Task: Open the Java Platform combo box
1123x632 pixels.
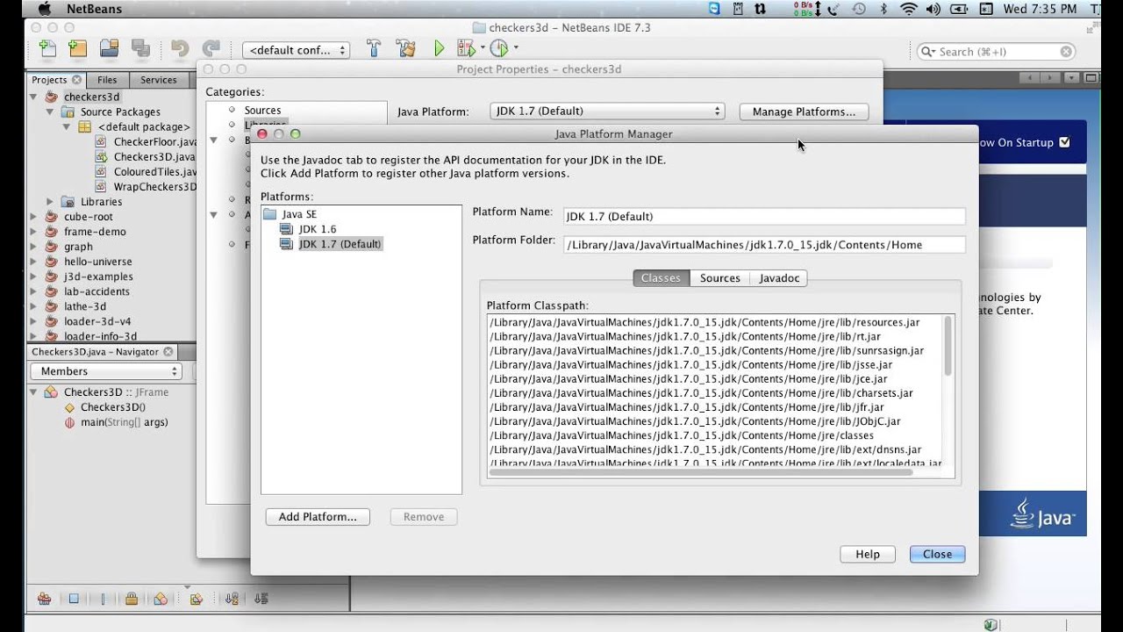Action: click(606, 111)
